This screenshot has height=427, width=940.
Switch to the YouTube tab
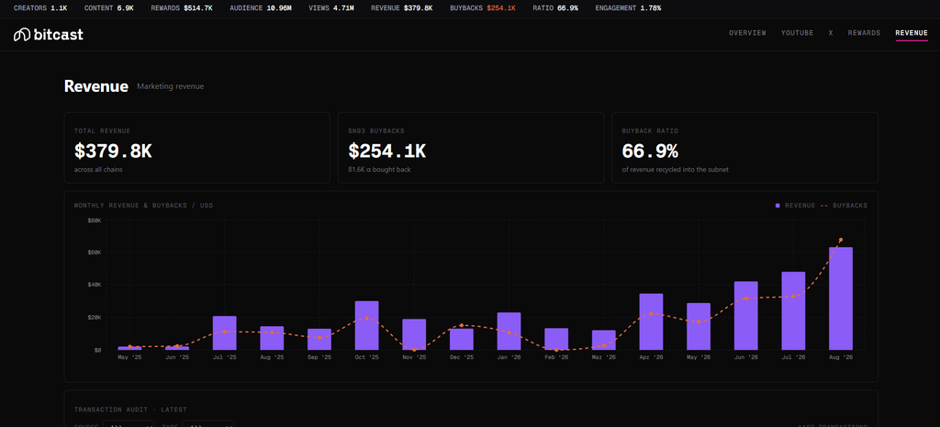(797, 33)
